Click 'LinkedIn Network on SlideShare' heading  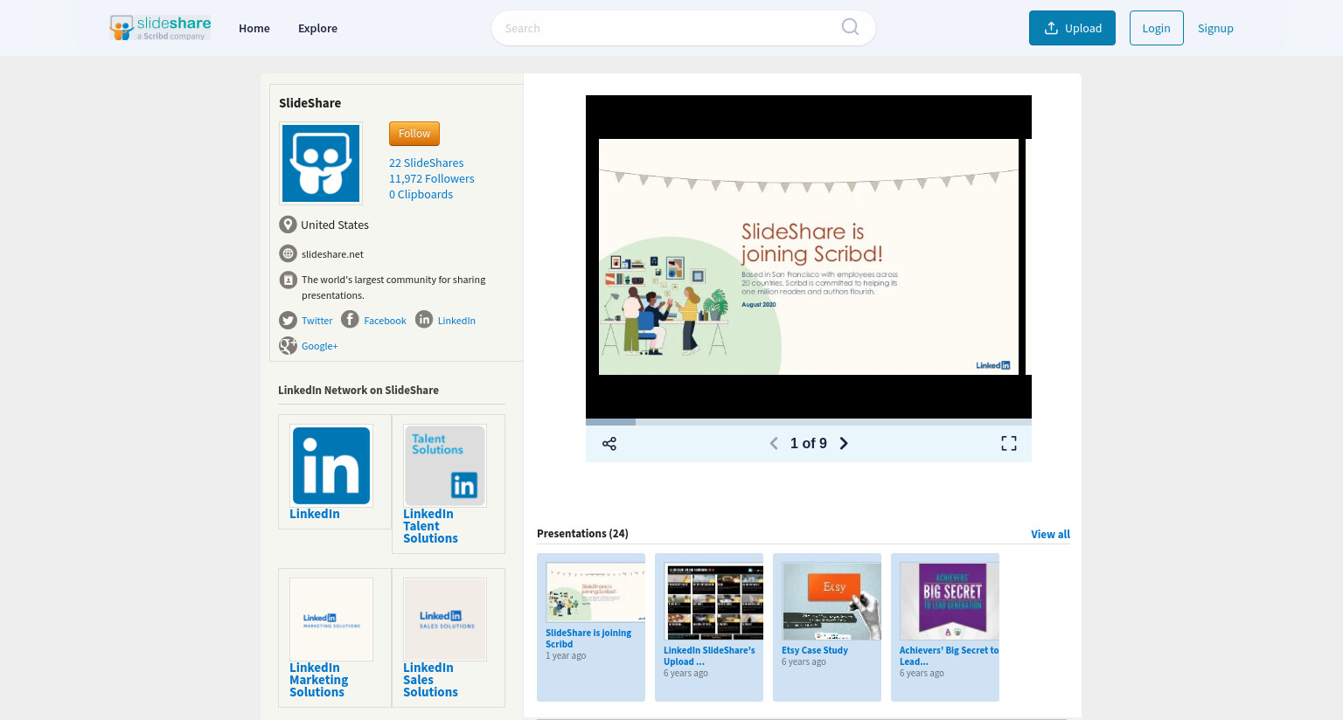(358, 391)
